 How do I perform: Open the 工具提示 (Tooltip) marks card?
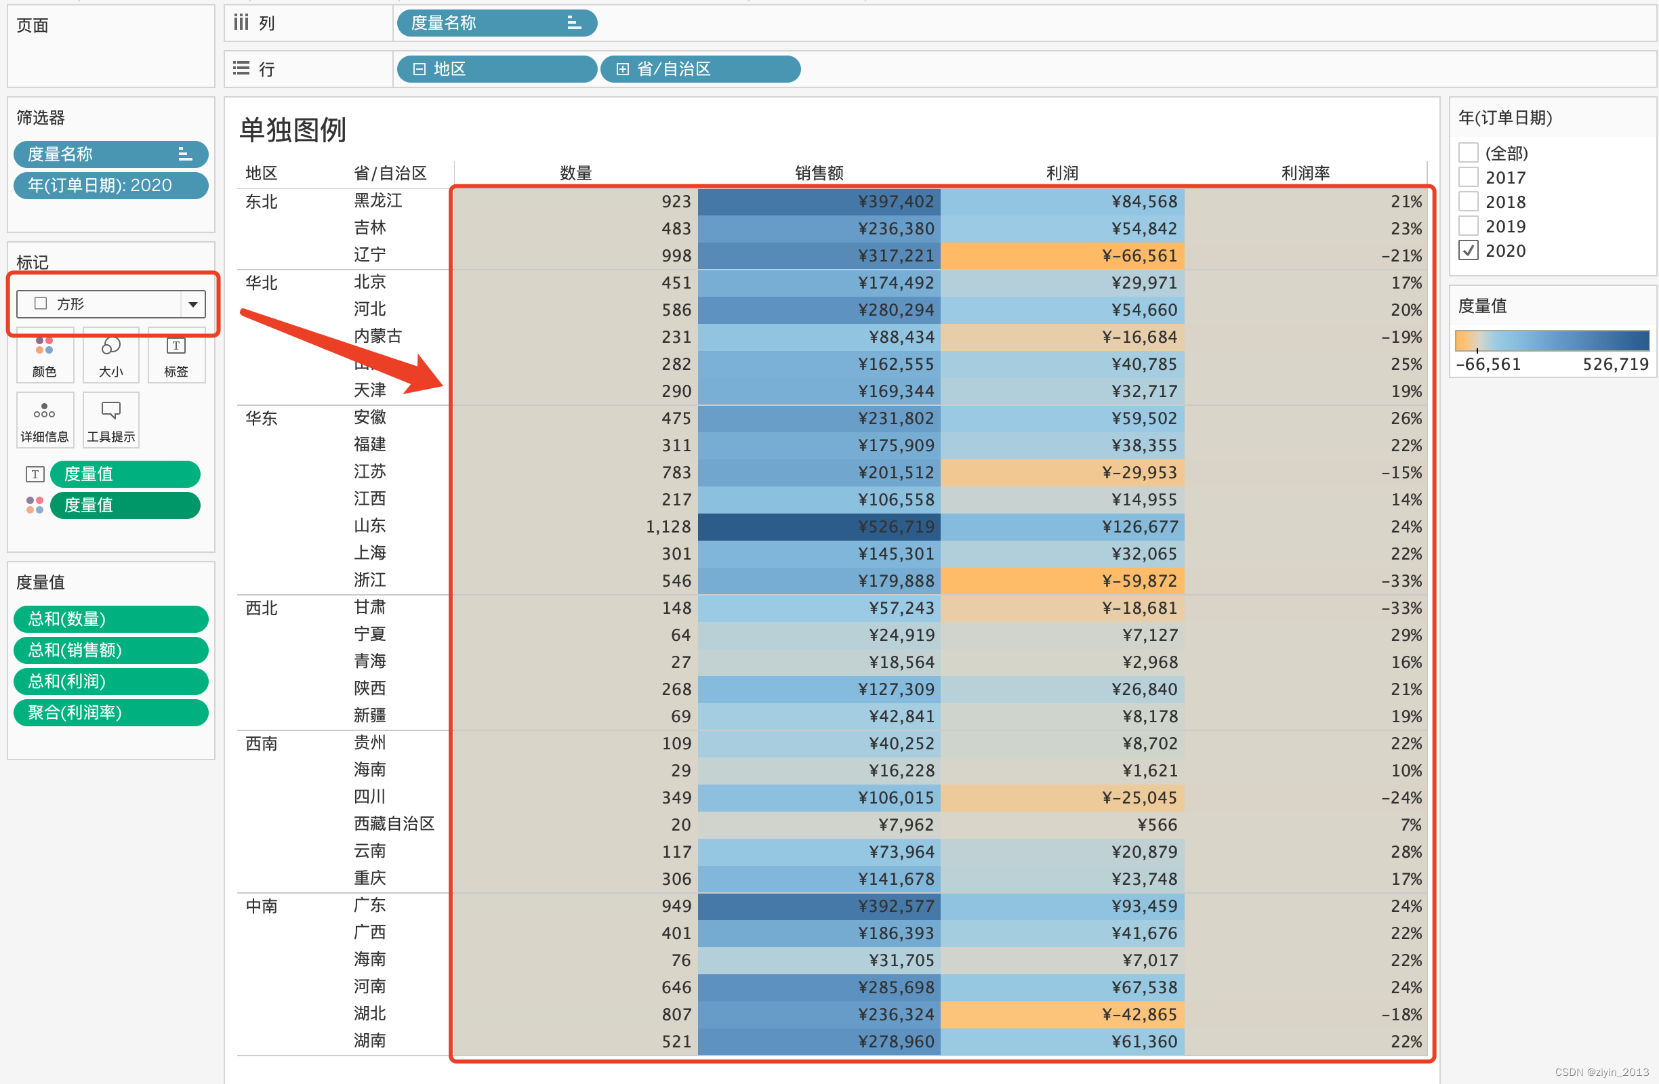111,421
